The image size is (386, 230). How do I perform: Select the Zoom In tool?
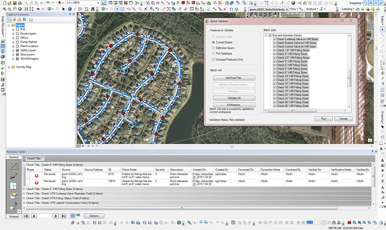click(x=4, y=9)
